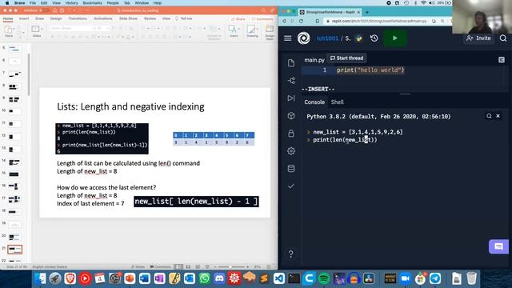Open Replit search magnifier in header

pos(503,38)
